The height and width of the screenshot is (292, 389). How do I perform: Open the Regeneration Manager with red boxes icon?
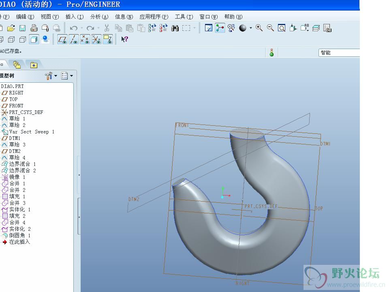(163, 28)
